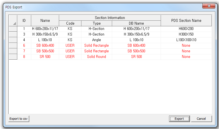Image resolution: width=219 pixels, height=129 pixels.
Task: Click the select-all corner cell of grid
Action: 13,20
